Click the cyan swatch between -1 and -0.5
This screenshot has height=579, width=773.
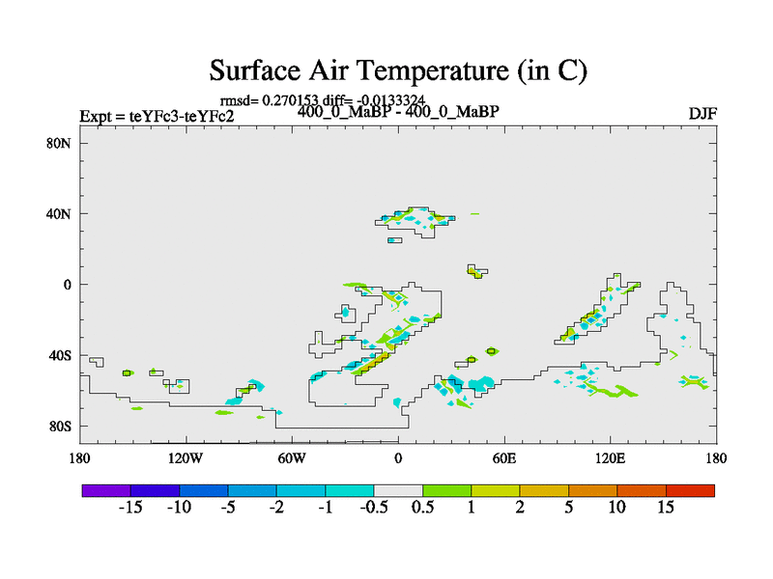point(350,490)
